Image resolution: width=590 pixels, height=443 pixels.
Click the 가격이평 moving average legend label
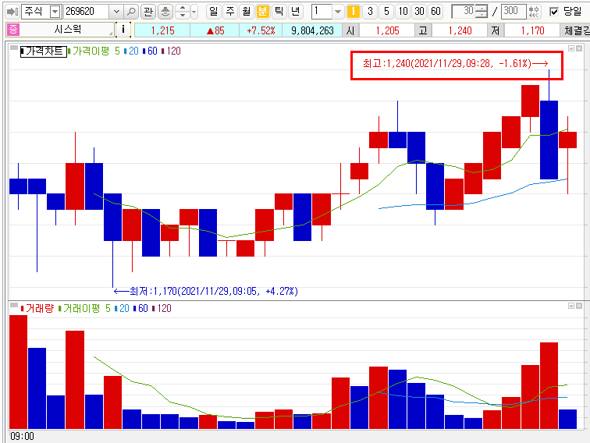(x=91, y=51)
